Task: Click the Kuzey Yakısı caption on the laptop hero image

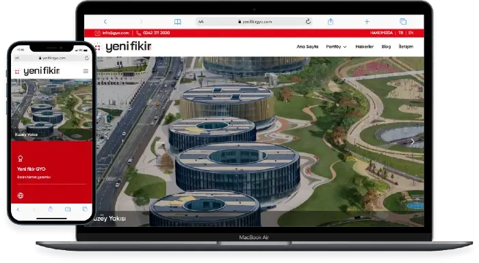Action: point(109,219)
